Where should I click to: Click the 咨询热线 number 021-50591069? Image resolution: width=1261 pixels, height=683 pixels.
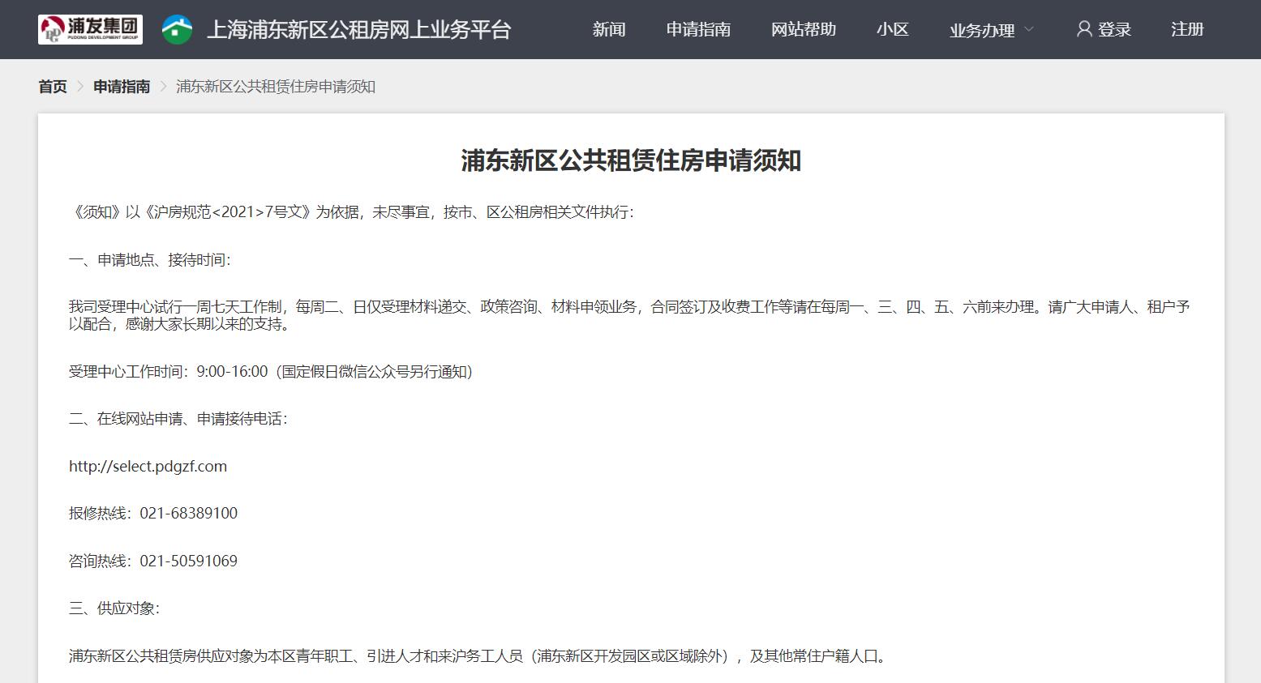[188, 561]
